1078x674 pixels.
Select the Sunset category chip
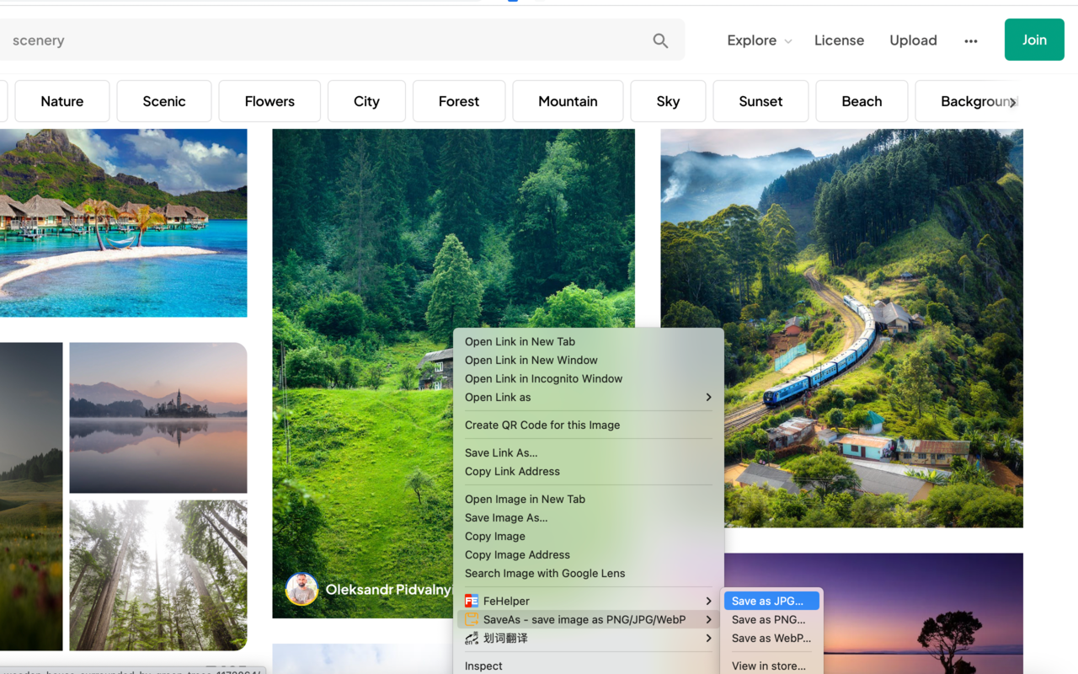tap(760, 101)
